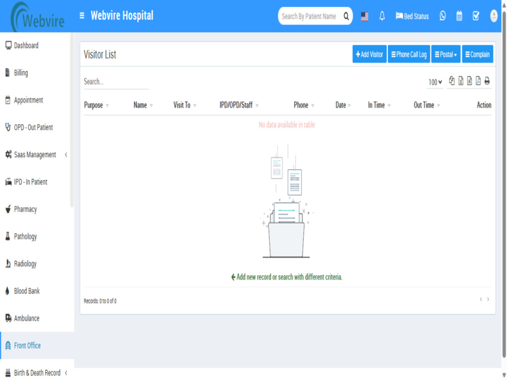Sort by Out Time column
This screenshot has width=507, height=380.
(x=427, y=105)
